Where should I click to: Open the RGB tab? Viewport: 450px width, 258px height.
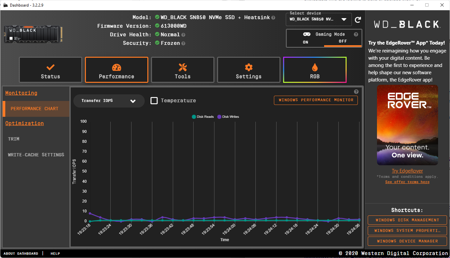(315, 70)
